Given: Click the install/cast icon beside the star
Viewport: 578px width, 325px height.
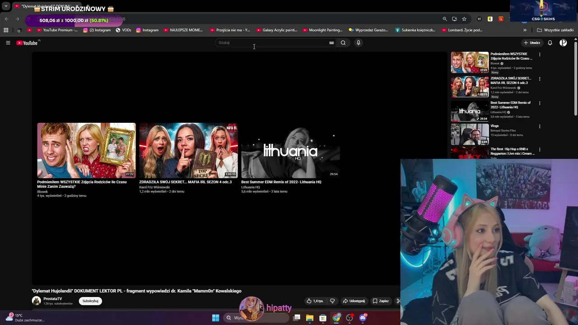Looking at the screenshot, I should 454,19.
